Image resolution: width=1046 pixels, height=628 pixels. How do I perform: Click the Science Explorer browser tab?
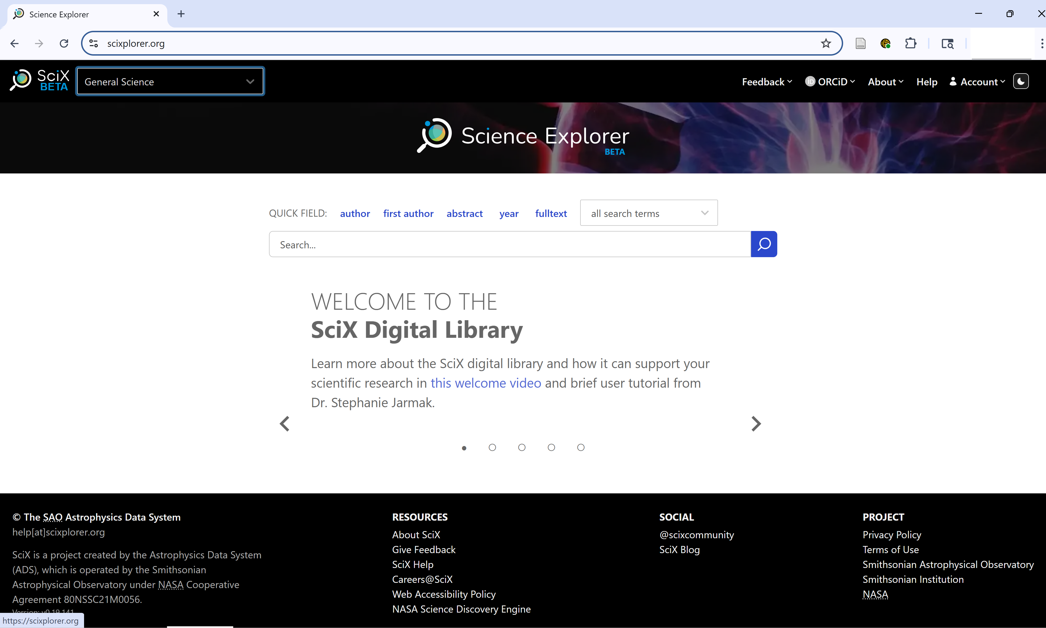tap(87, 14)
